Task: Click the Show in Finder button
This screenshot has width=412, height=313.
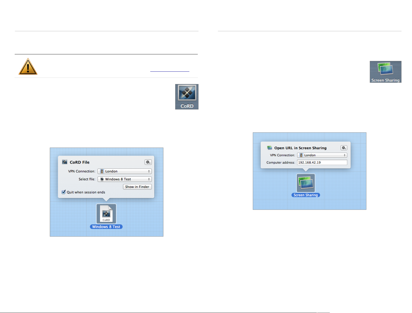Action: pyautogui.click(x=137, y=187)
